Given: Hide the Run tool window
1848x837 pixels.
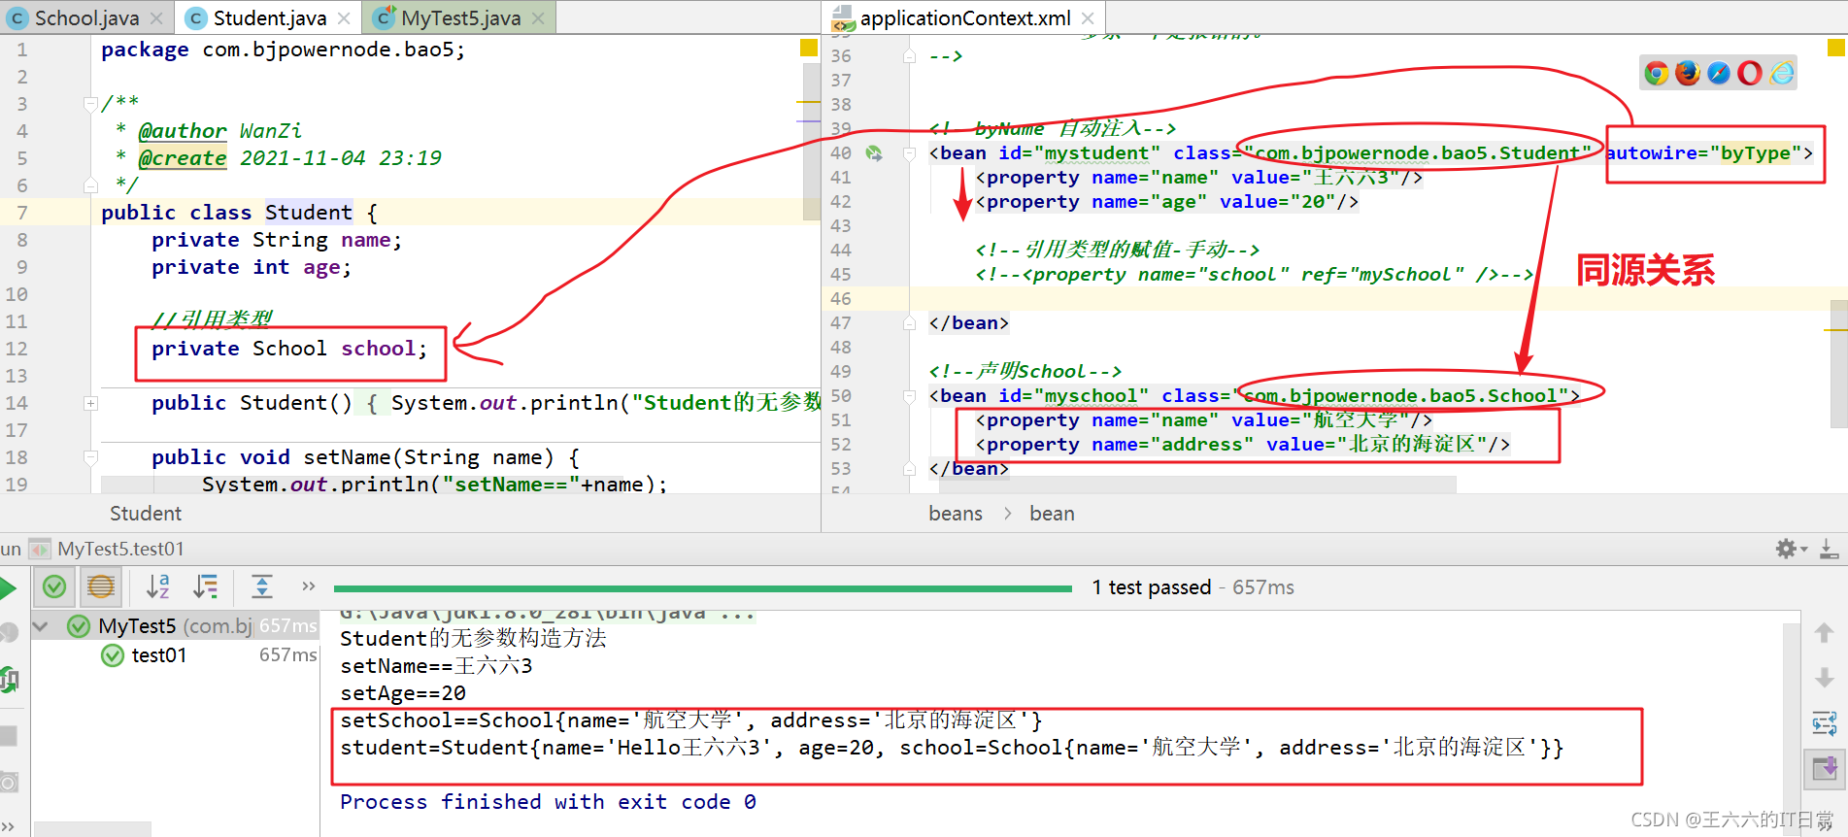Looking at the screenshot, I should [1829, 549].
